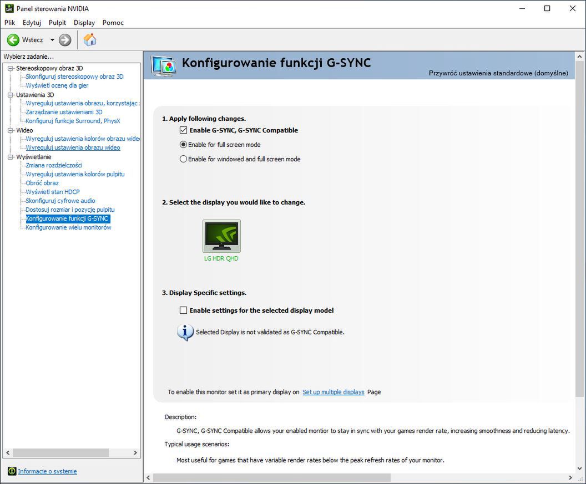Open the Set up multiple displays link
Image resolution: width=586 pixels, height=484 pixels.
(334, 392)
